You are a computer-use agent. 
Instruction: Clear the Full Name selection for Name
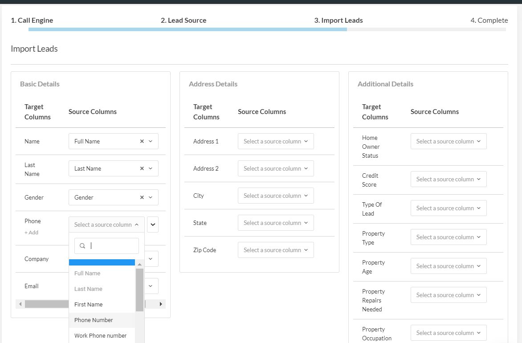142,141
